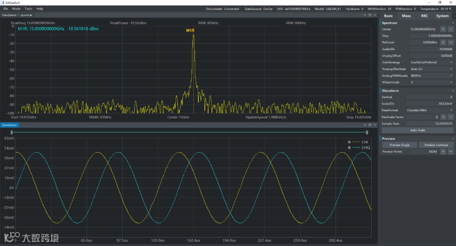
Task: Edit Waveform Scale/Div 18.532mV field
Action: 429,104
